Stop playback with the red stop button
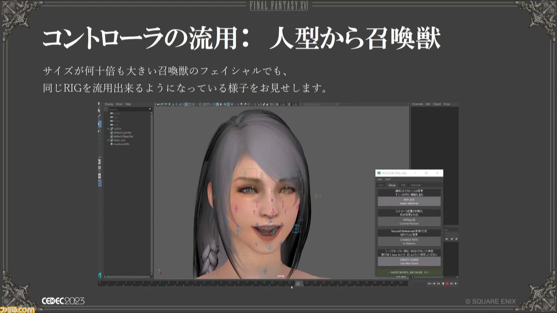Viewport: 557px width, 313px height. pos(447,283)
